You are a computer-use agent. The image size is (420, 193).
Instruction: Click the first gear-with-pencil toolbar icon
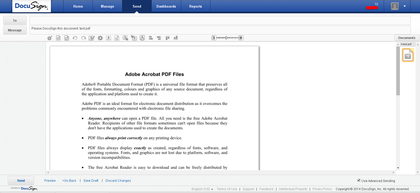(x=50, y=38)
